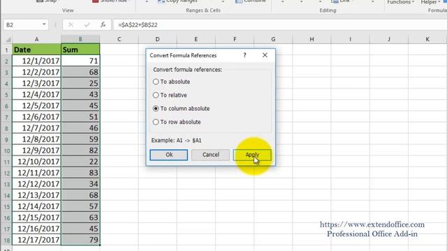Click the Sum cell showing 22
Image resolution: width=447 pixels, height=251 pixels.
80,161
